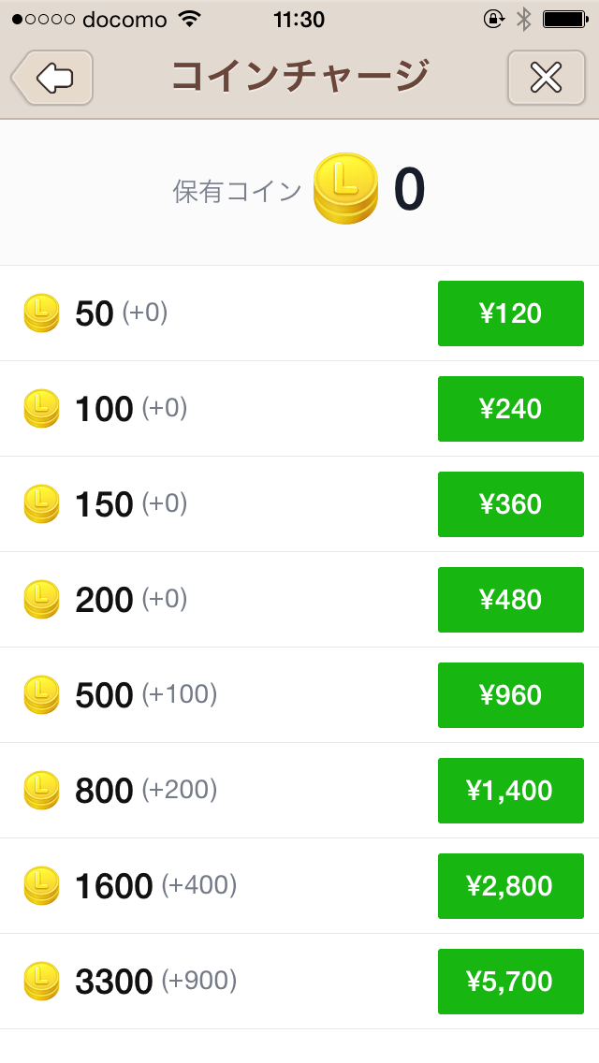Viewport: 599px width, 1063px height.
Task: Purchase the ¥5,700 coin pack
Action: [x=510, y=982]
